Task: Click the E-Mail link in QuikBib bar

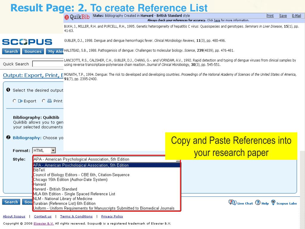Action: point(296,16)
